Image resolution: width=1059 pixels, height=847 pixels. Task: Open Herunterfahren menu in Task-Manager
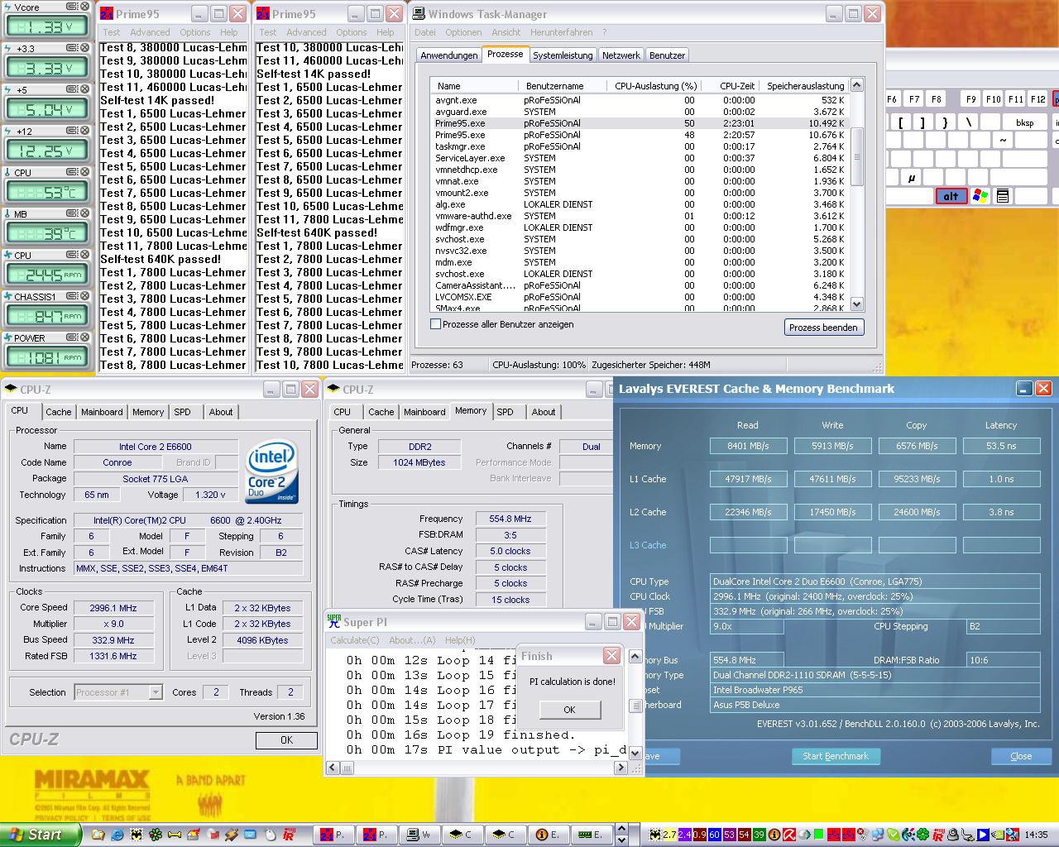click(x=561, y=32)
